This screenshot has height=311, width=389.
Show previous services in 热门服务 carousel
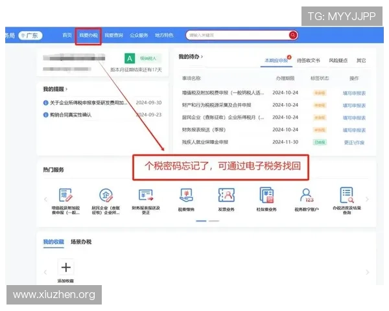pyautogui.click(x=45, y=199)
